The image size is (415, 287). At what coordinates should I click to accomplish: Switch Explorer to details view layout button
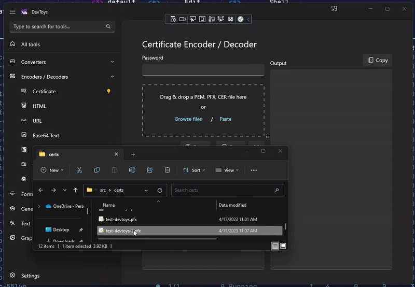pos(275,246)
